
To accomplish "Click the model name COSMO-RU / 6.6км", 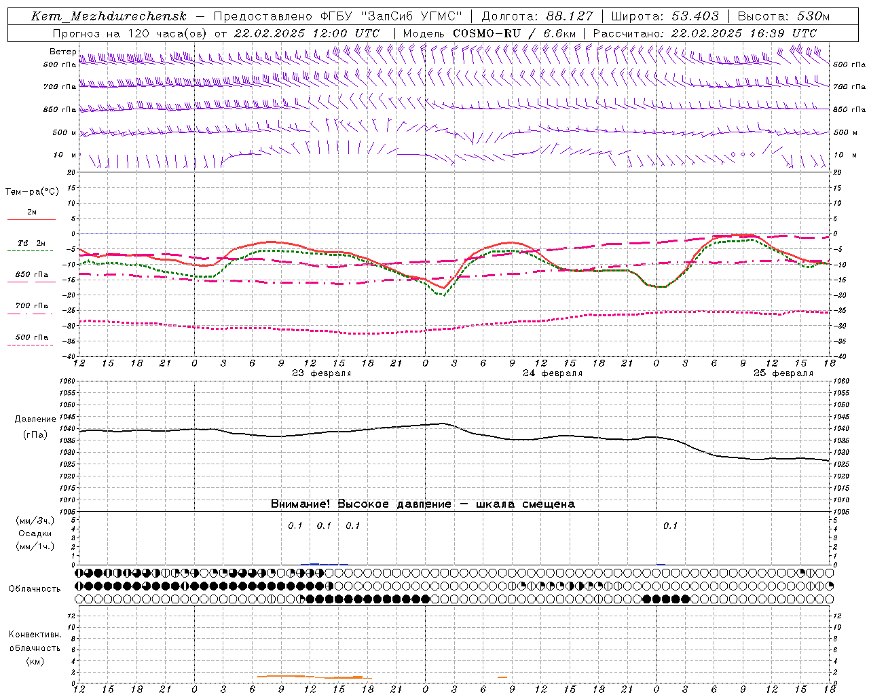I will 514,33.
